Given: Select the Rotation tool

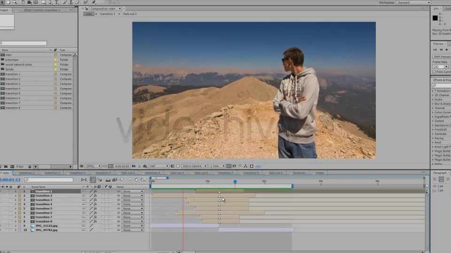Looking at the screenshot, I should [23, 2].
